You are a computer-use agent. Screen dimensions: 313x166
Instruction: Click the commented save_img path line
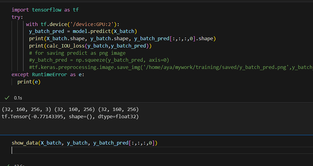click(x=168, y=67)
